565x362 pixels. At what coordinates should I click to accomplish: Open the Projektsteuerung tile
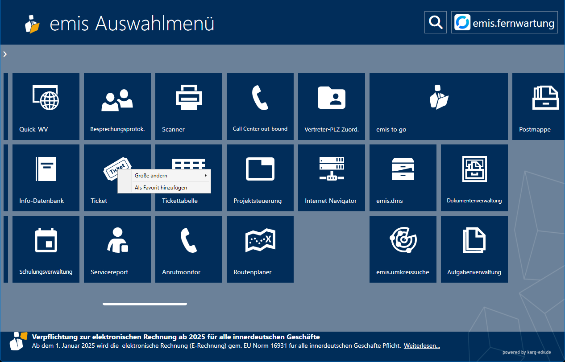point(260,178)
